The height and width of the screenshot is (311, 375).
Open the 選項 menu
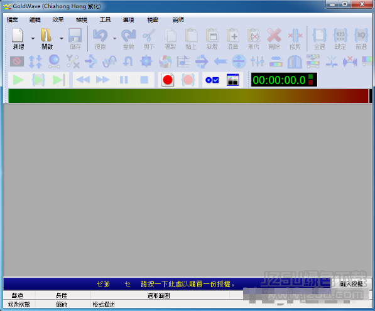pyautogui.click(x=128, y=19)
